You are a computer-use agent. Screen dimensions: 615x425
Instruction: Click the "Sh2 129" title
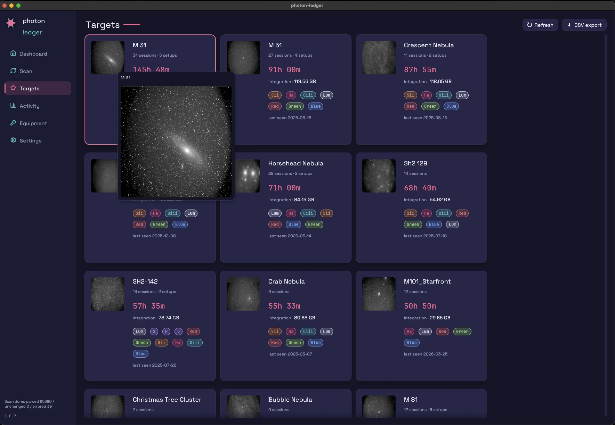pyautogui.click(x=415, y=163)
